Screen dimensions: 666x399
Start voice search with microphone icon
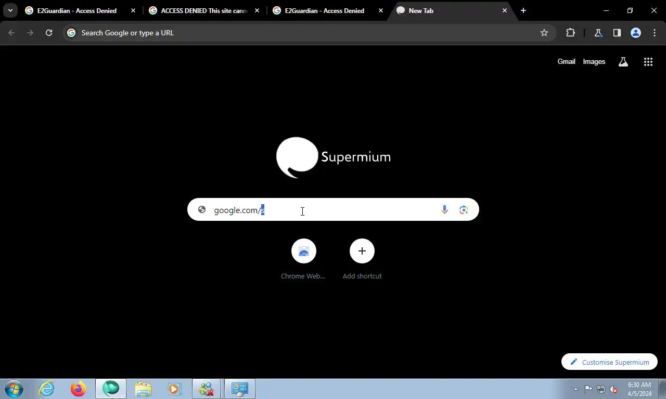(x=444, y=210)
